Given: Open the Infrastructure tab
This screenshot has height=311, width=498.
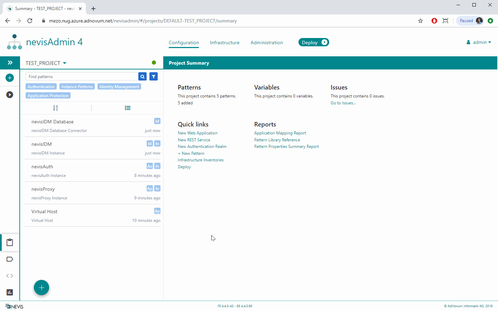Looking at the screenshot, I should click(x=225, y=43).
